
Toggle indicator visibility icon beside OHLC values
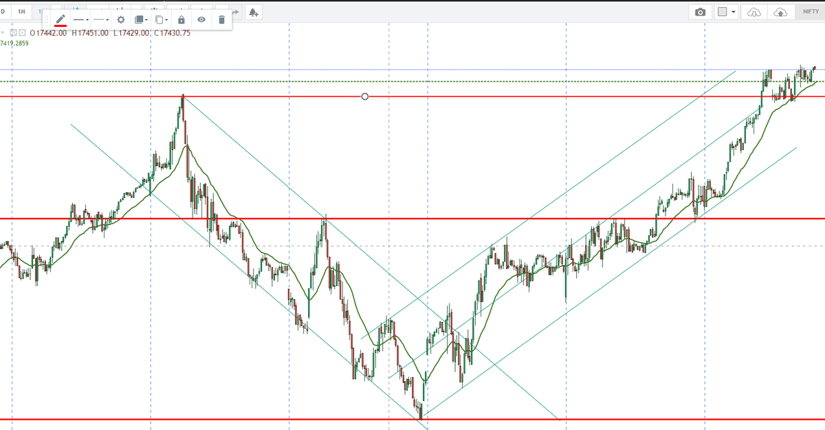coord(13,32)
